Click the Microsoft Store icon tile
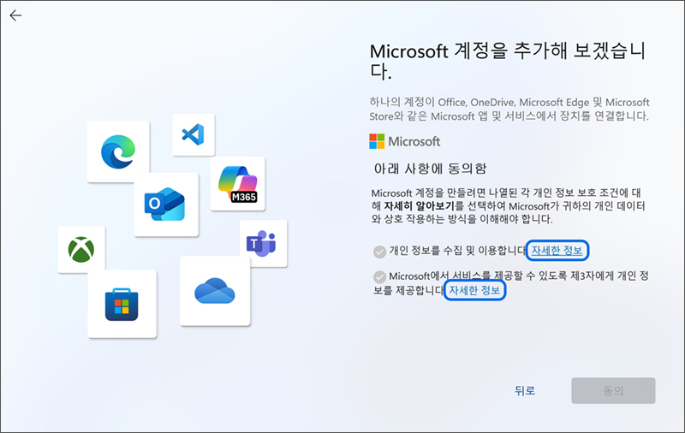This screenshot has height=433, width=685. click(122, 304)
